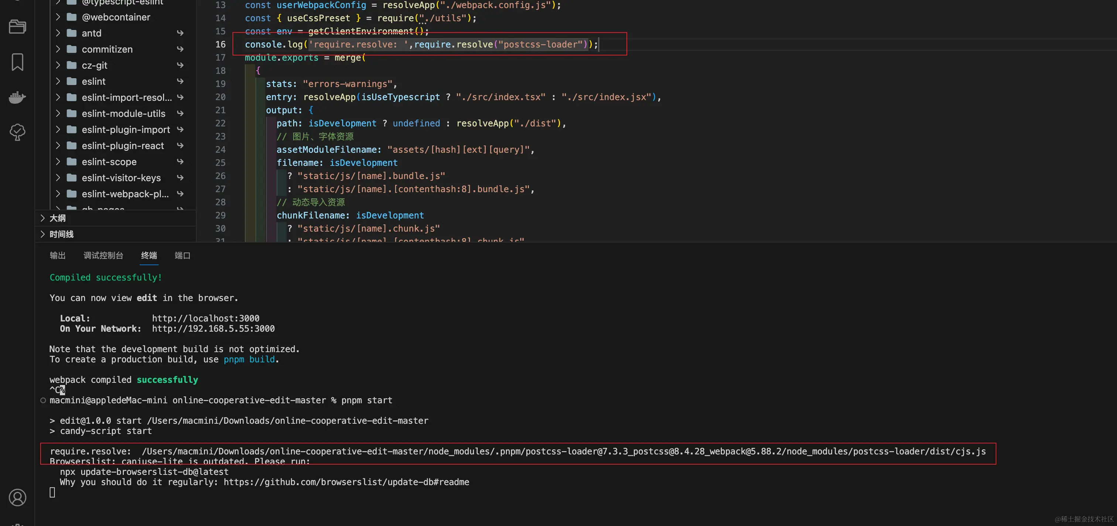Click the tree-shaped activity bar icon

pyautogui.click(x=17, y=132)
